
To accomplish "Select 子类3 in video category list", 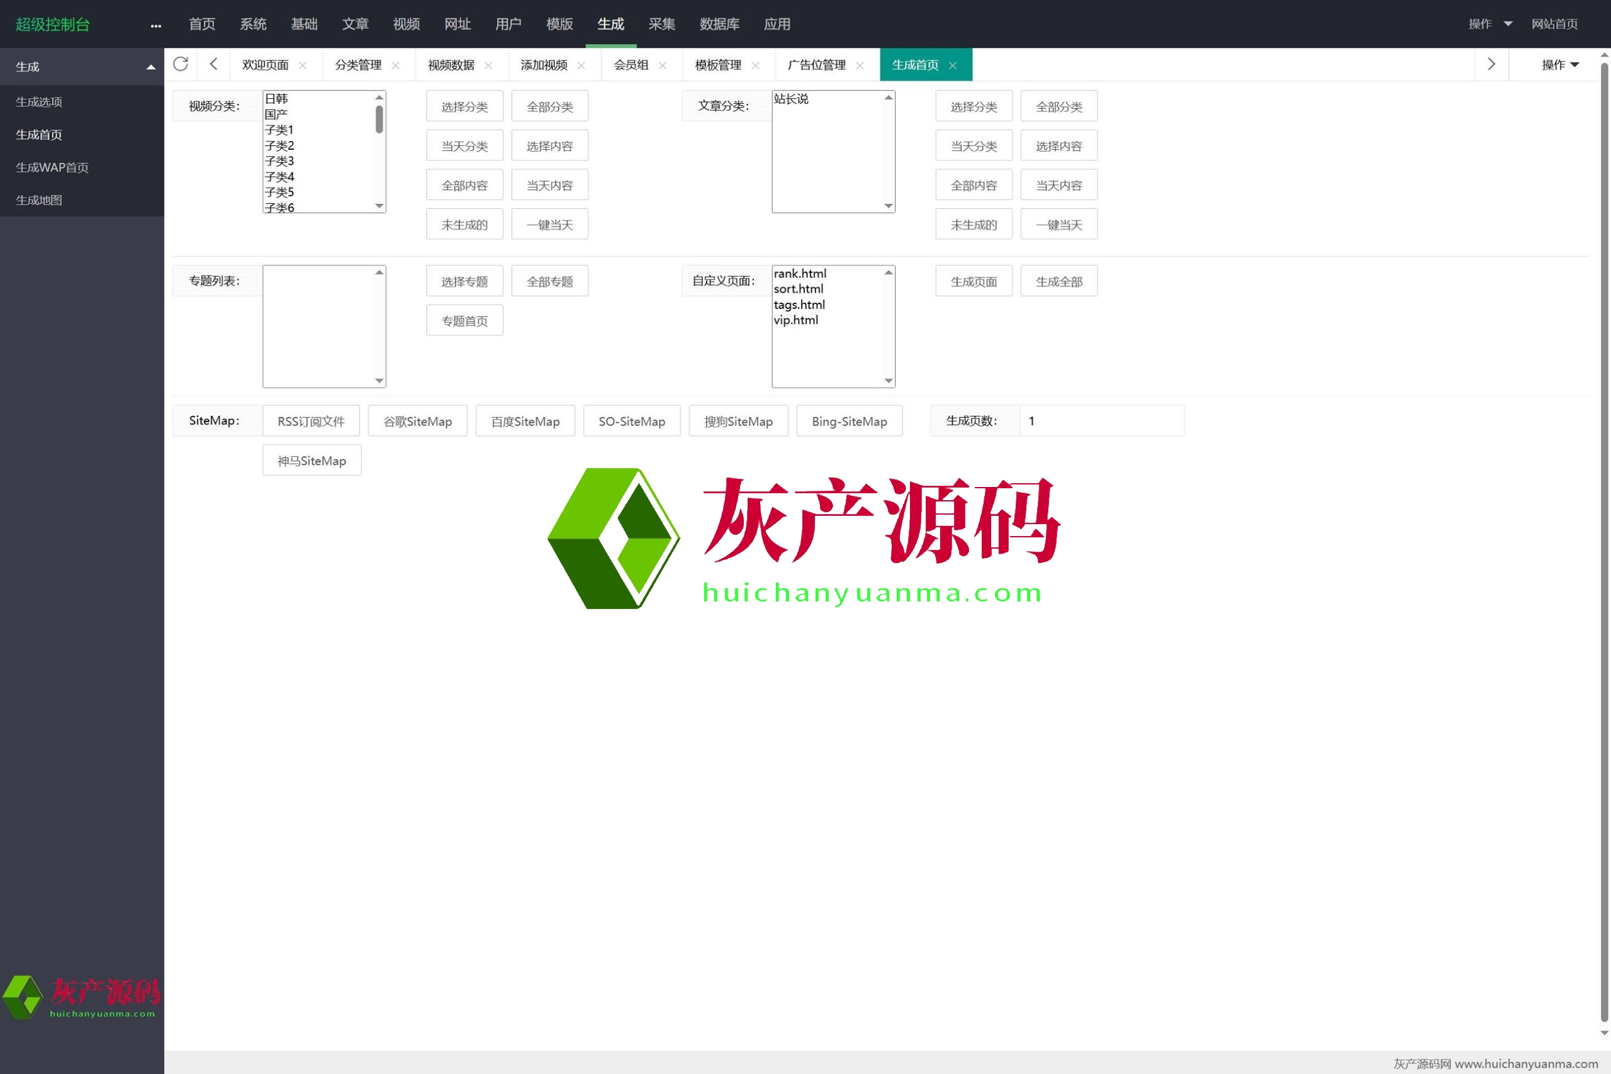I will [x=279, y=161].
